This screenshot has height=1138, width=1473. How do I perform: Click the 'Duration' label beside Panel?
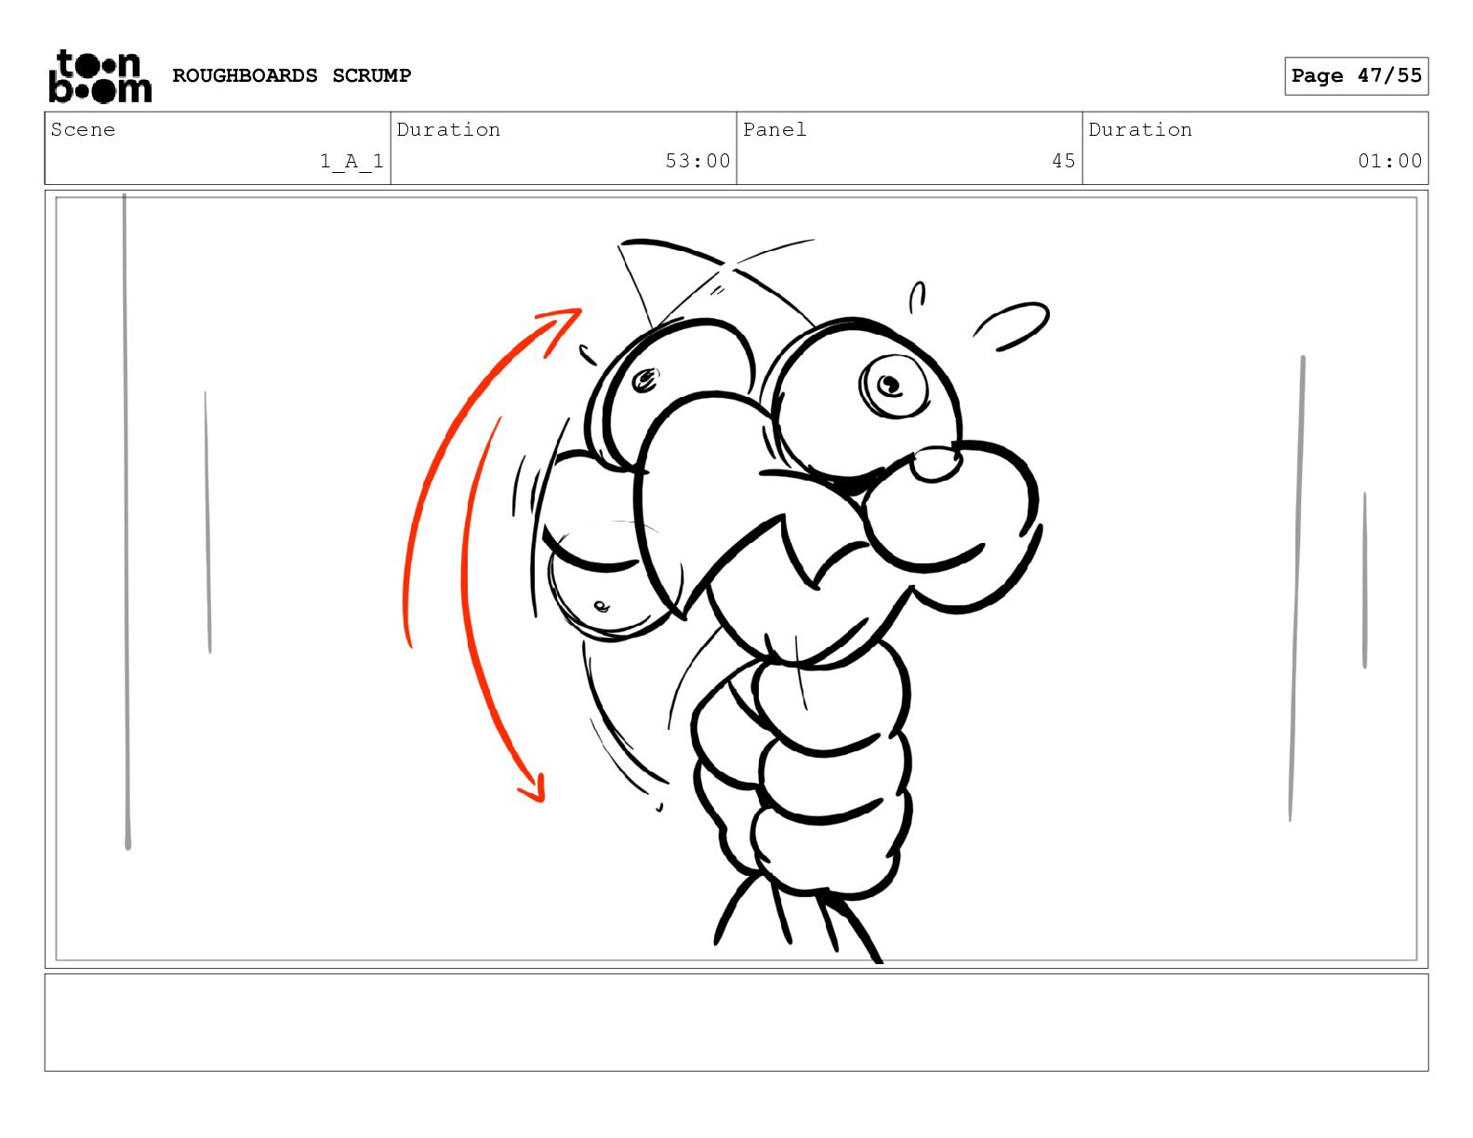1140,129
